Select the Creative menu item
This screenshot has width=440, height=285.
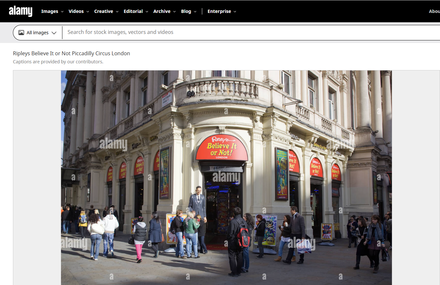(x=103, y=11)
